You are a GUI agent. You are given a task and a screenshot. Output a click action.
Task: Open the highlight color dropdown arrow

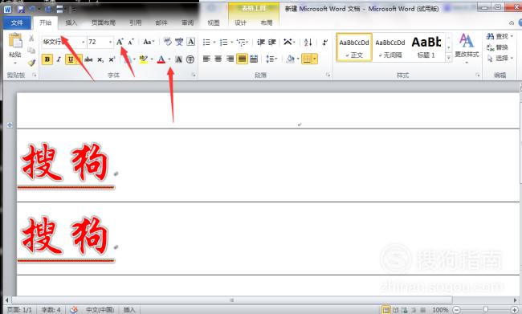click(152, 59)
